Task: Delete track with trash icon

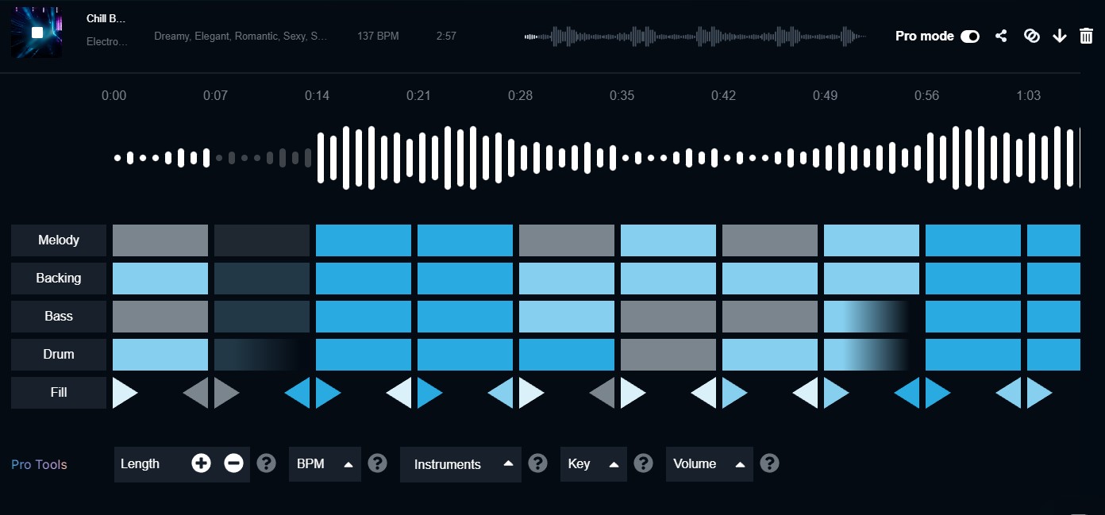Action: coord(1086,36)
